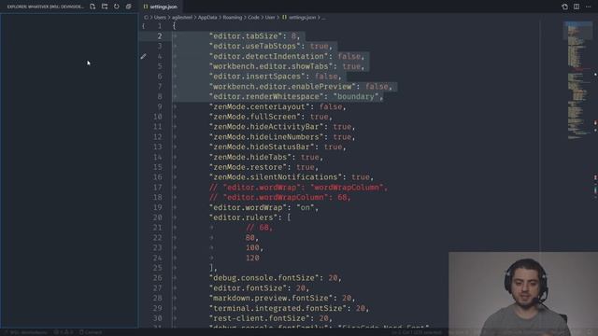Collapse all folders in Explorer
Viewport: 598px width, 336px height.
[x=129, y=7]
